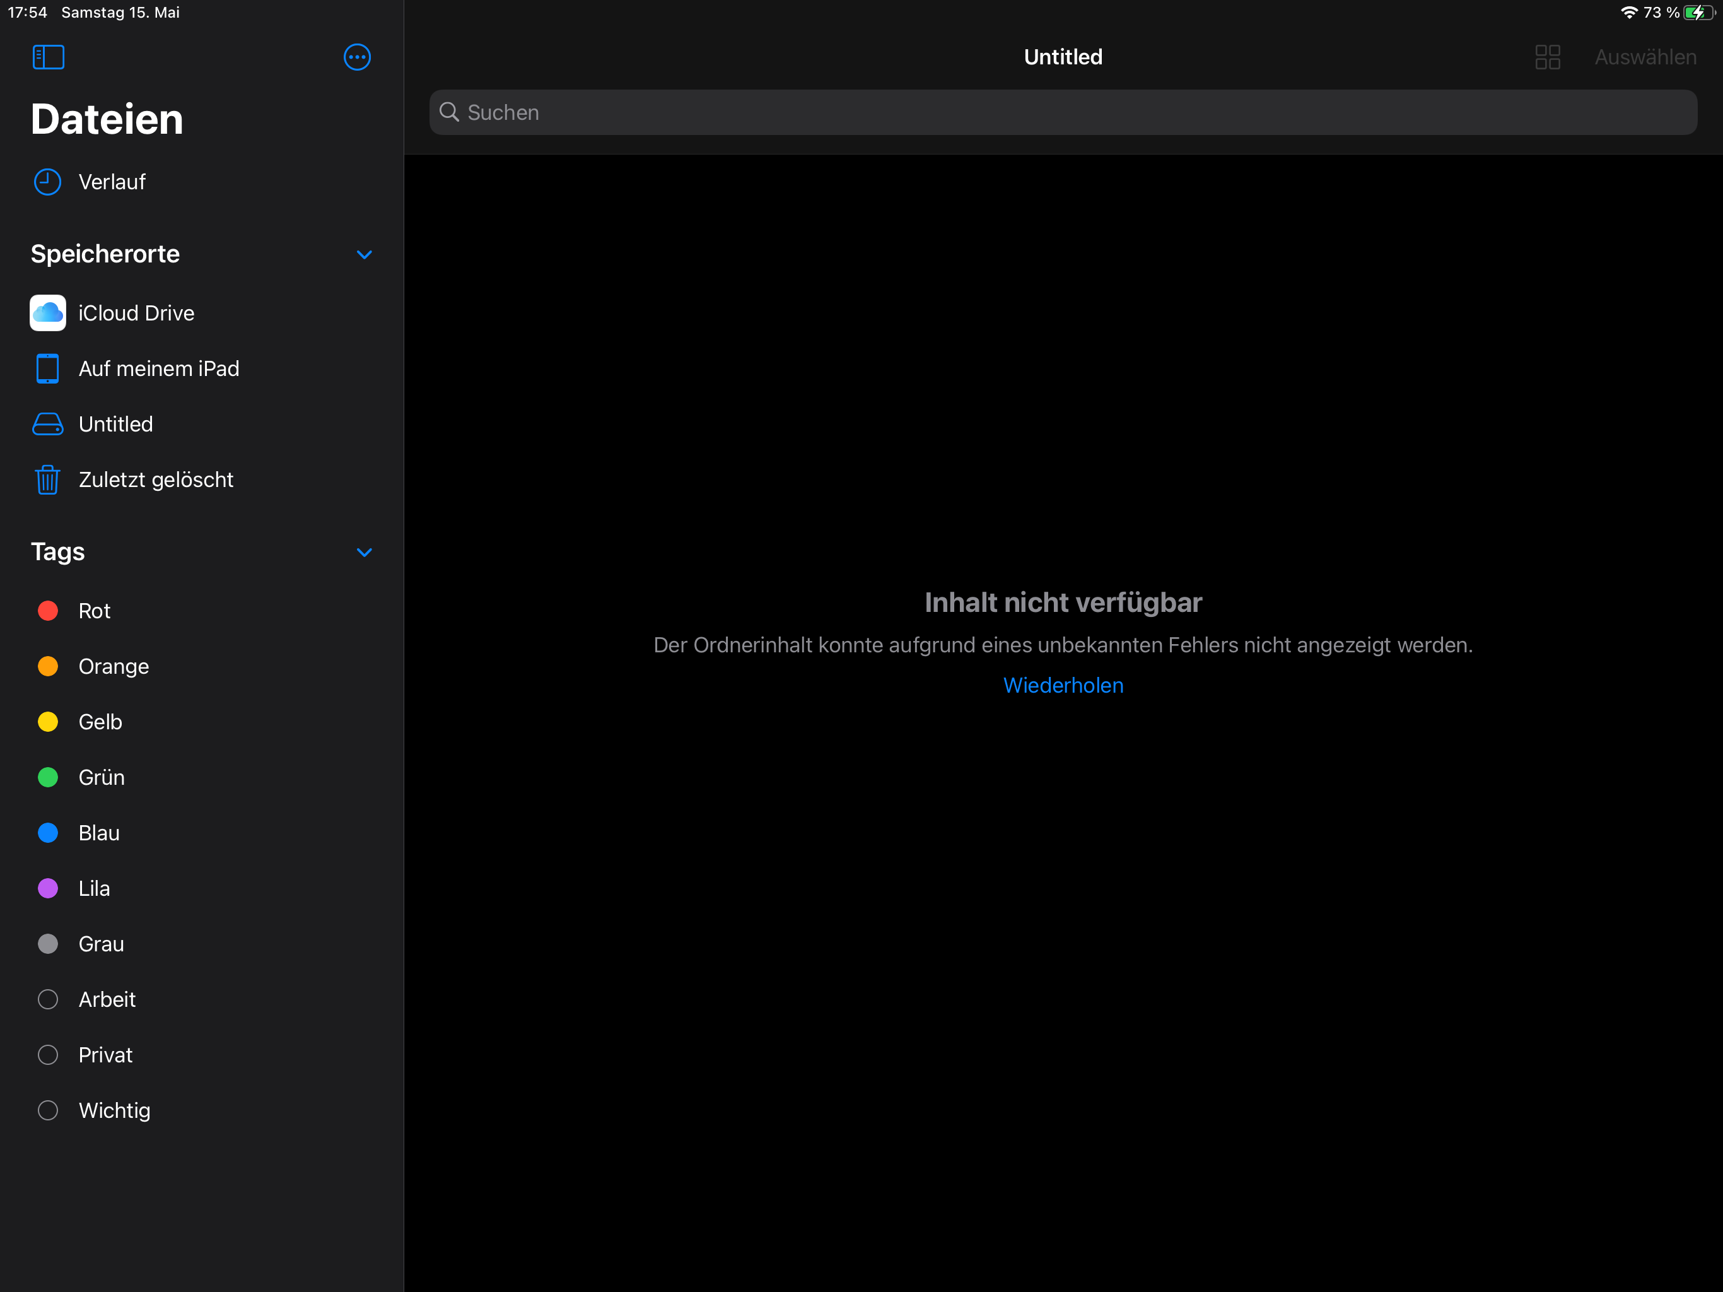Open iCloud Drive cloud icon
Image resolution: width=1723 pixels, height=1292 pixels.
click(x=47, y=314)
